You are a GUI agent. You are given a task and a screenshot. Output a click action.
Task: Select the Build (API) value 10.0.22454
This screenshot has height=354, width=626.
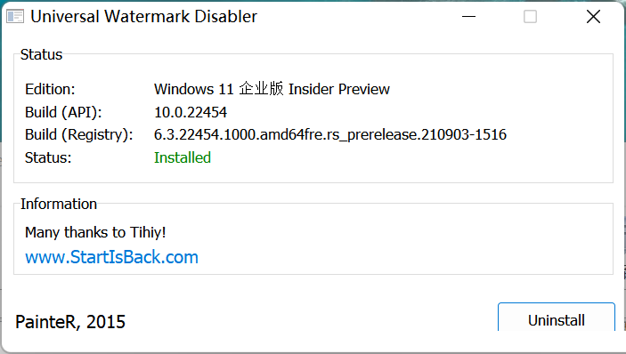point(191,112)
